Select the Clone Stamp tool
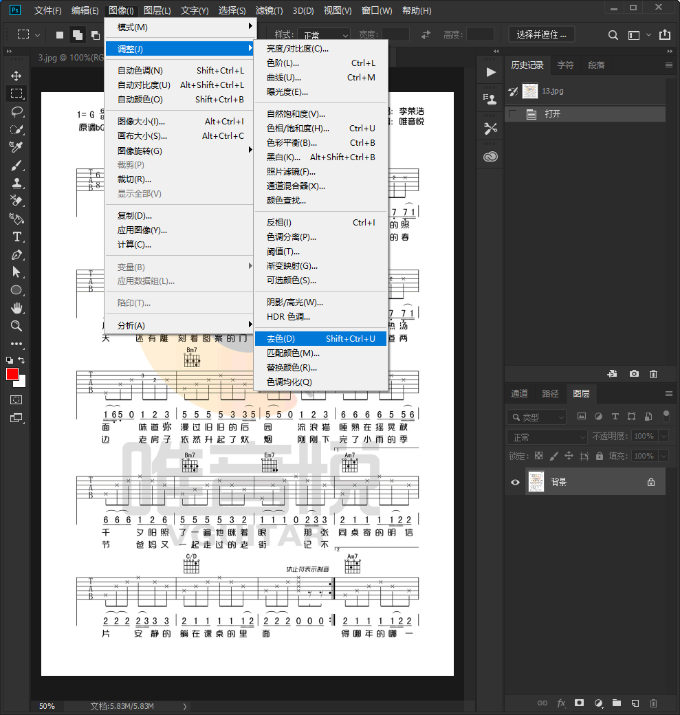The height and width of the screenshot is (715, 680). coord(17,183)
